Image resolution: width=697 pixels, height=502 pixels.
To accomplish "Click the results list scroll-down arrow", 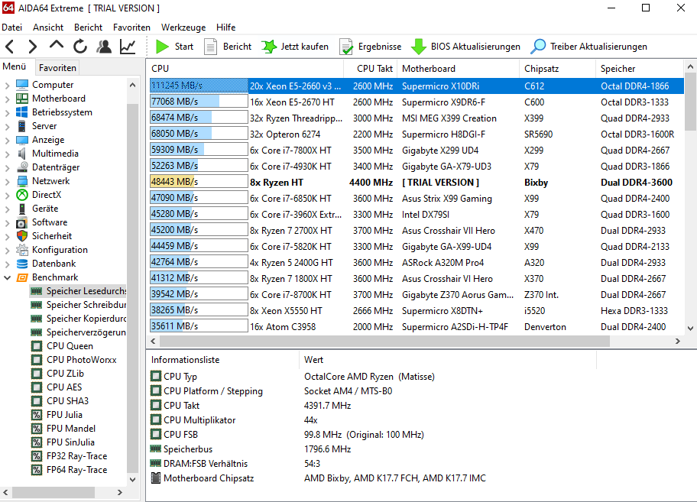I will click(690, 329).
